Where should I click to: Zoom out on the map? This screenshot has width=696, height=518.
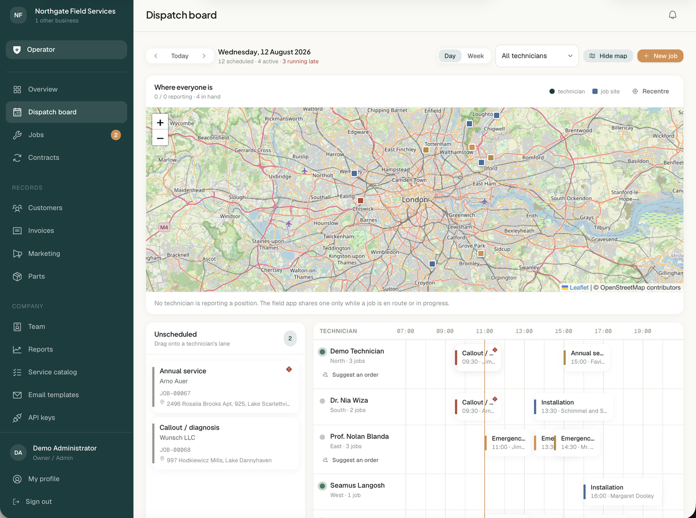point(160,138)
